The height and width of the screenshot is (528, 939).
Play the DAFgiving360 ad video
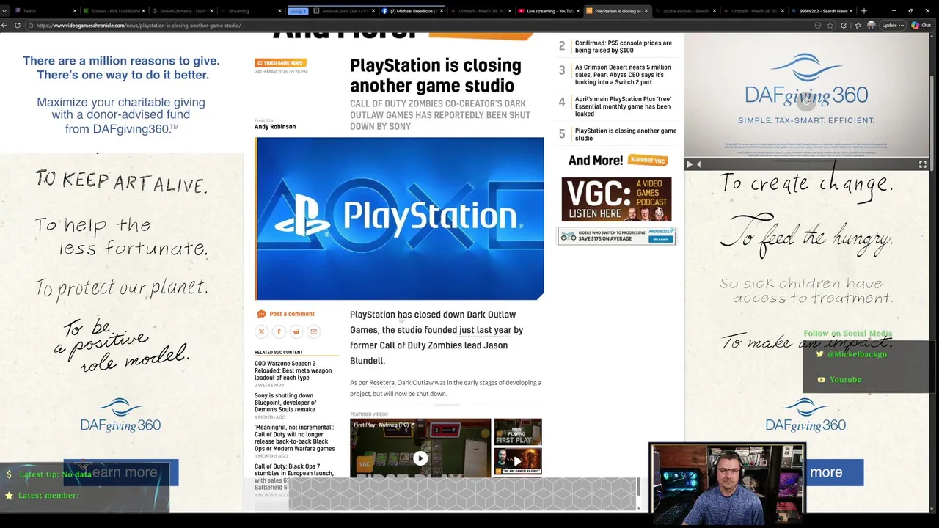pos(689,164)
